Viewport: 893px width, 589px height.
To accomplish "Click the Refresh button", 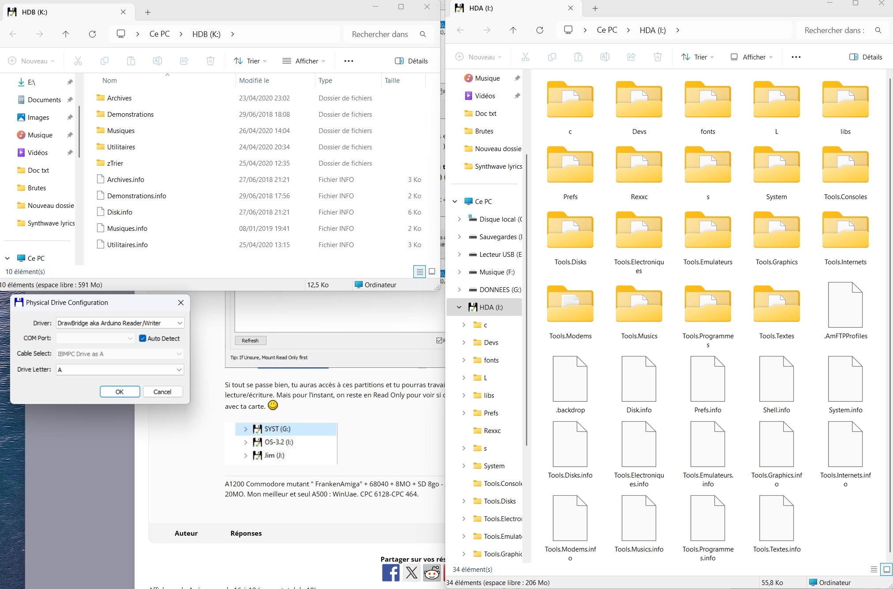I will (250, 341).
